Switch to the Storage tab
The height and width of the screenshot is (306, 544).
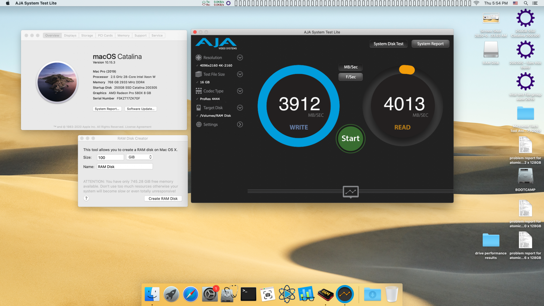click(87, 36)
